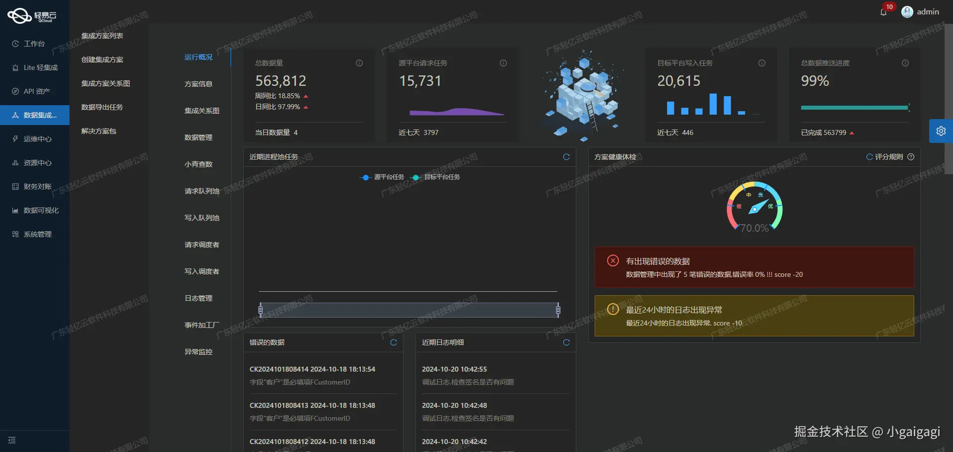Click the right handle of chart zoom slider

pos(558,310)
